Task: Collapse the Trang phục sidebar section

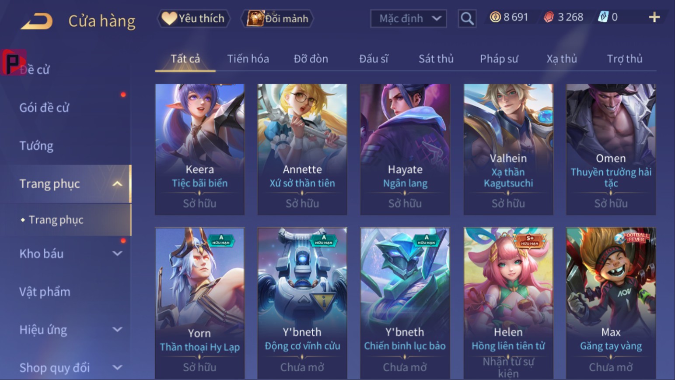Action: pyautogui.click(x=117, y=184)
